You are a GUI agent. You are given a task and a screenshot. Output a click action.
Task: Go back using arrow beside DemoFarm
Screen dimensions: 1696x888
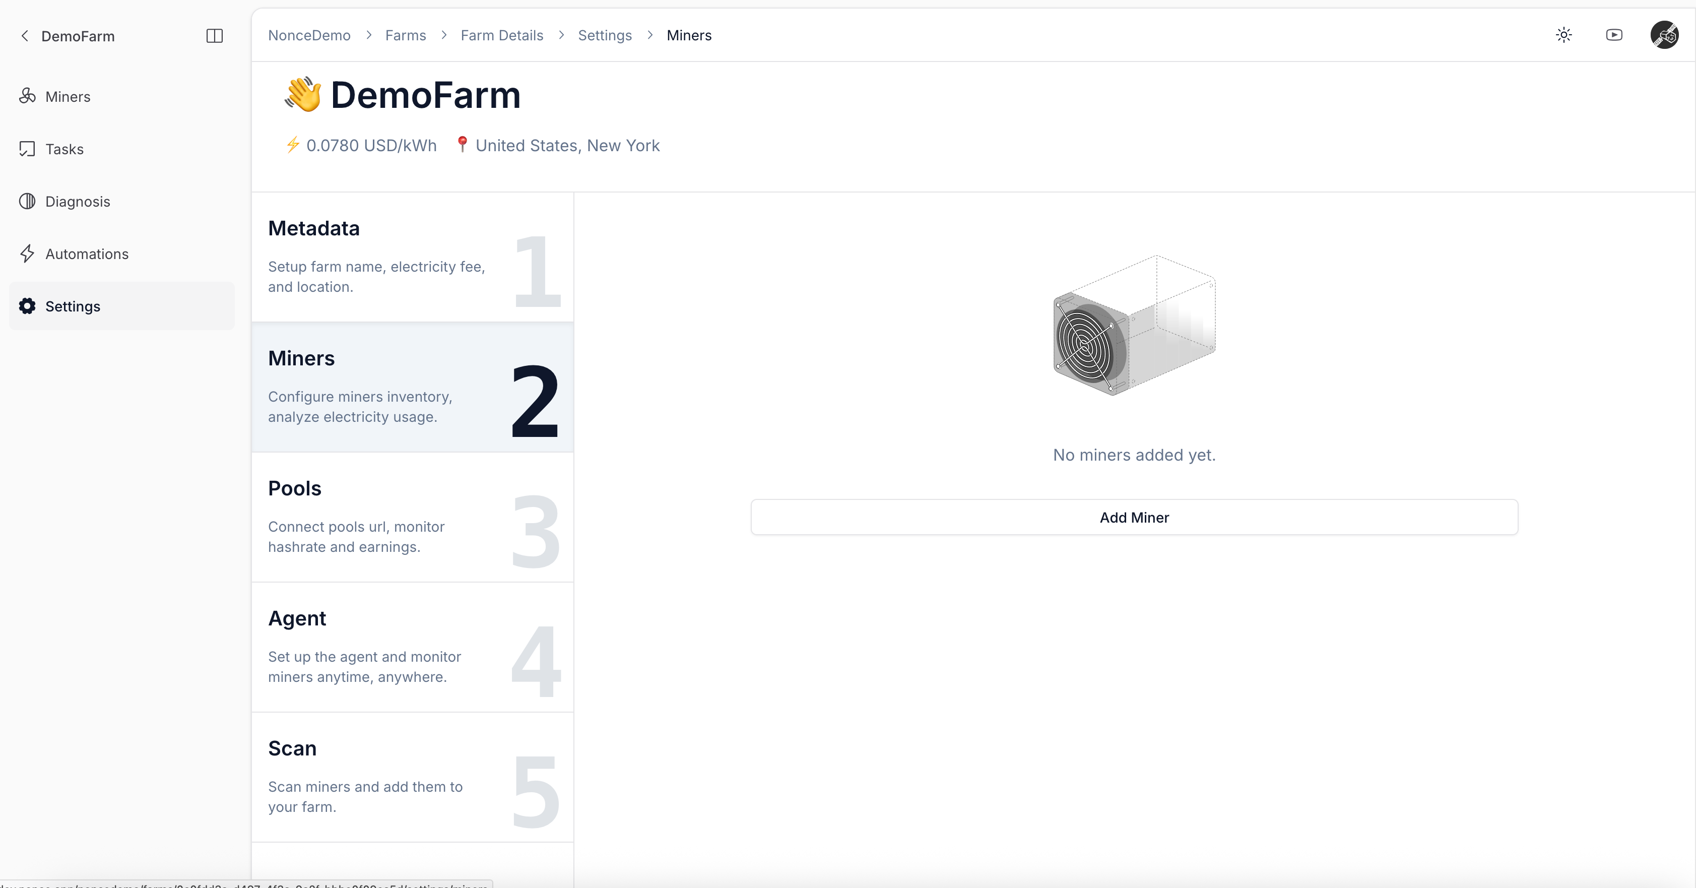pyautogui.click(x=25, y=36)
